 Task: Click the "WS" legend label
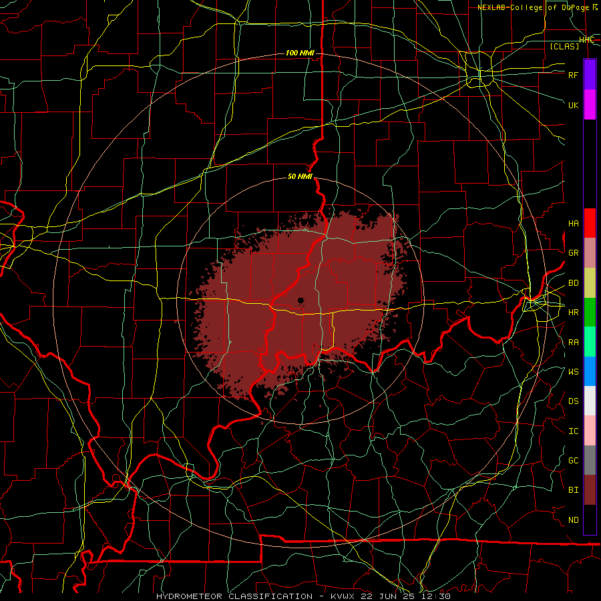coord(573,372)
